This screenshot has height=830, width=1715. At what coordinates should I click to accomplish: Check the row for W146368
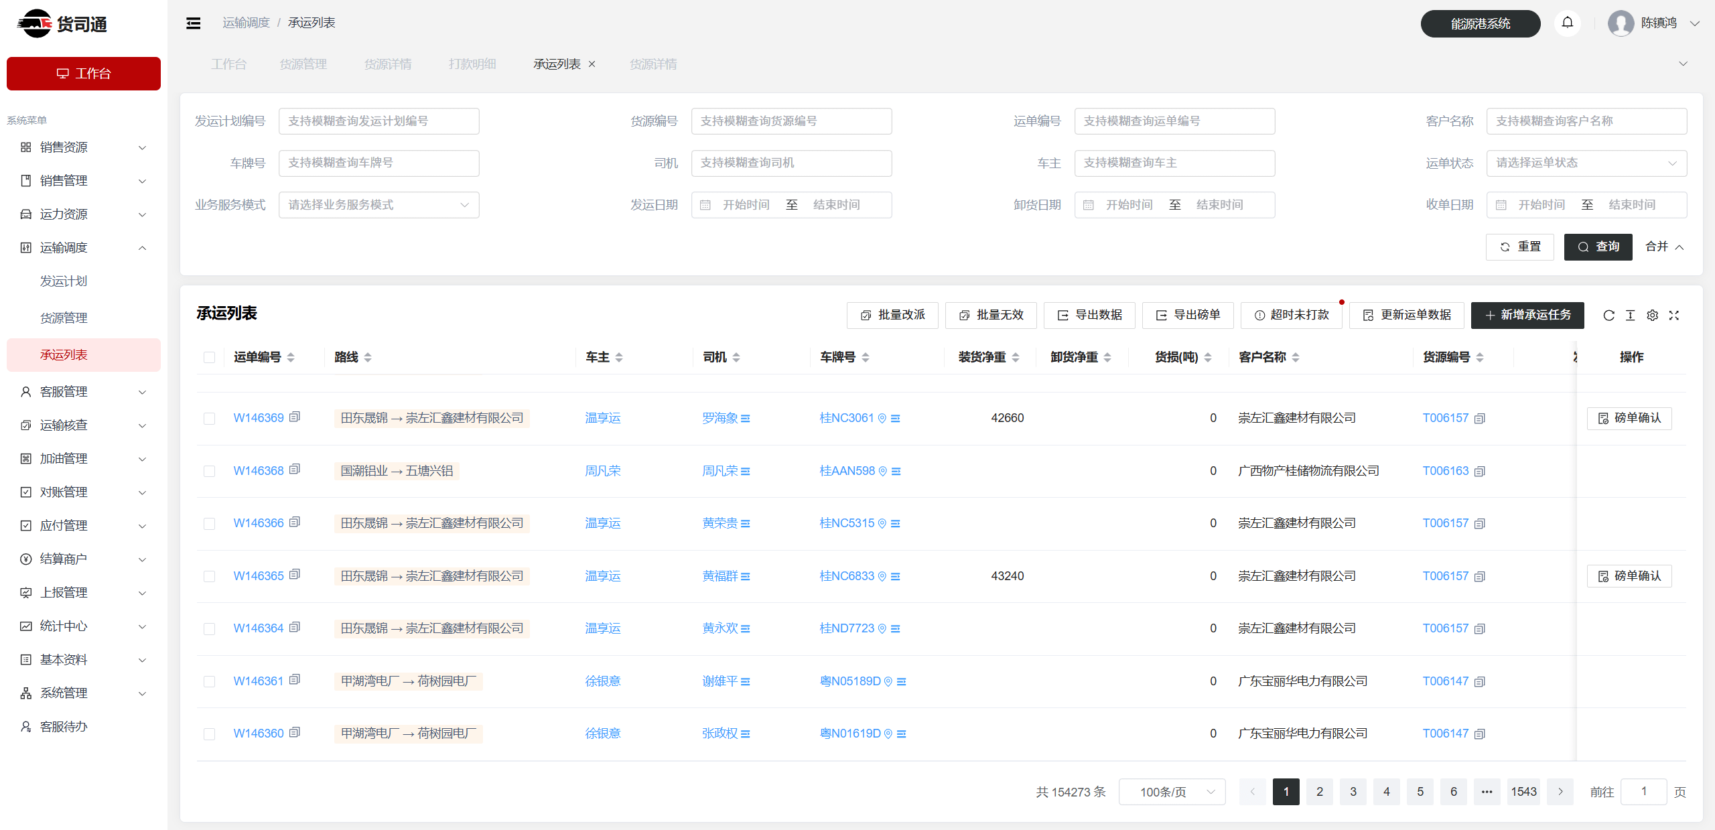[210, 472]
